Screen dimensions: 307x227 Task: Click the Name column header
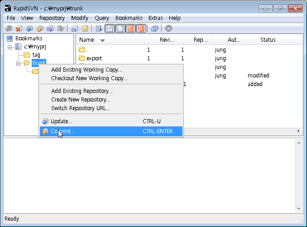coord(110,40)
